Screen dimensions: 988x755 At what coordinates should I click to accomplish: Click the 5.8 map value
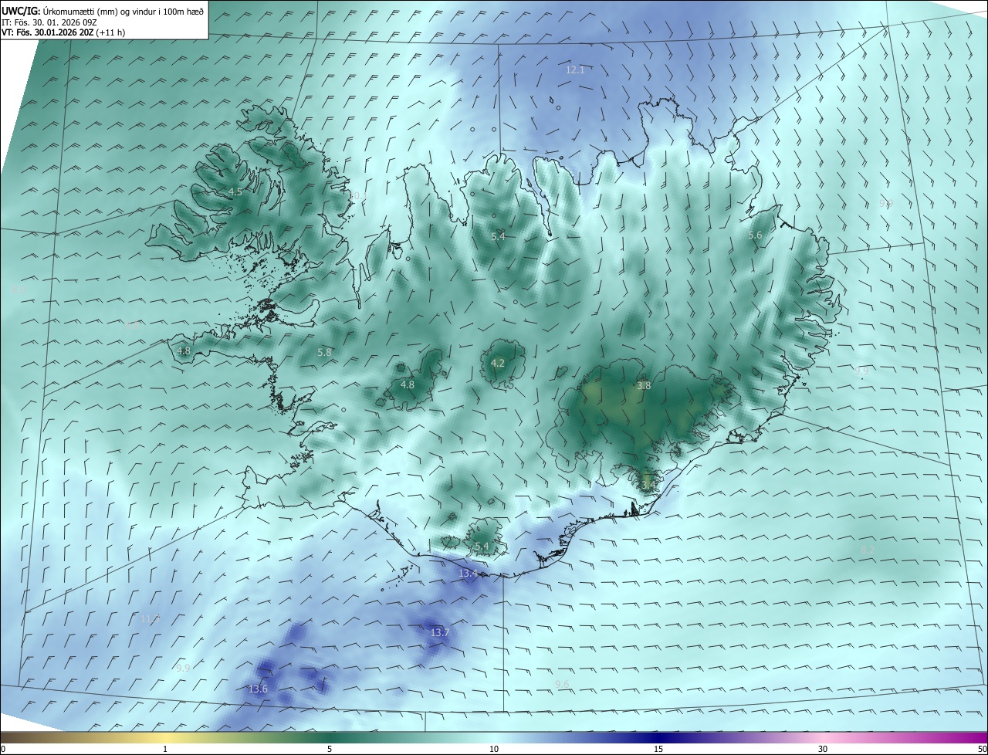pyautogui.click(x=324, y=352)
